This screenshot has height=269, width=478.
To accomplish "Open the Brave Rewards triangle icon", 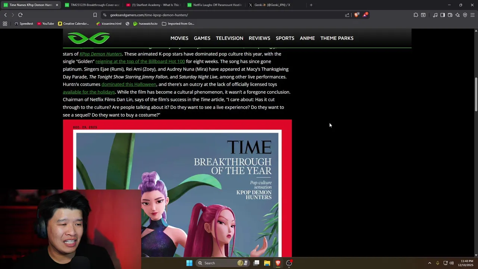I will (365, 15).
